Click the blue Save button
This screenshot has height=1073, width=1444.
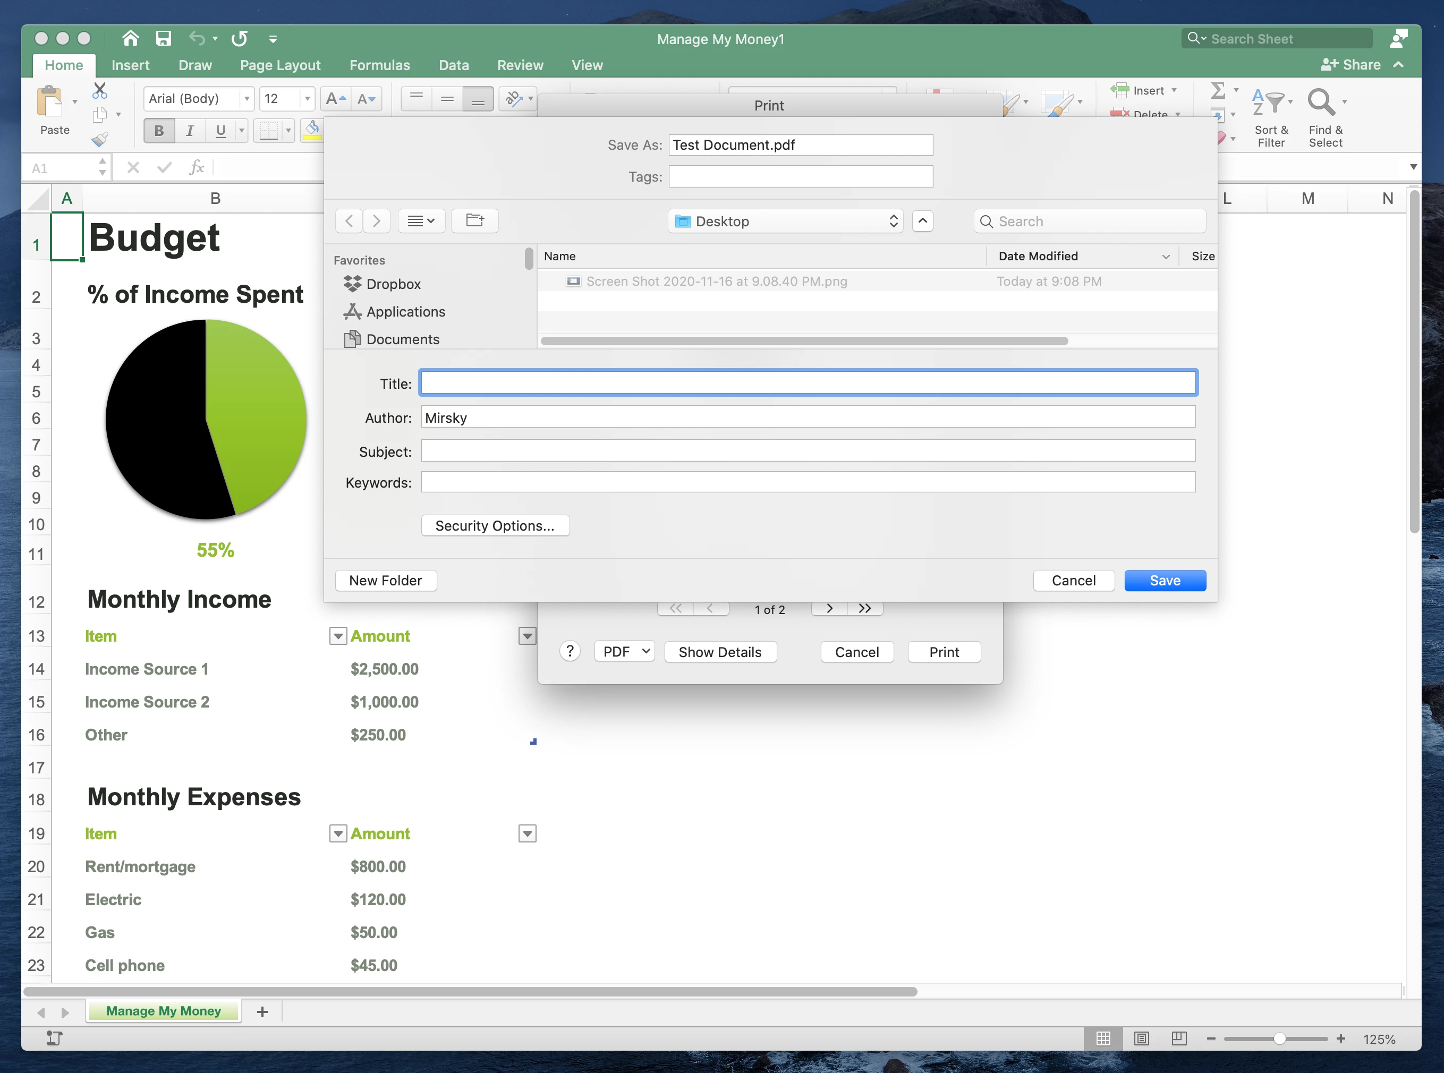pos(1164,581)
